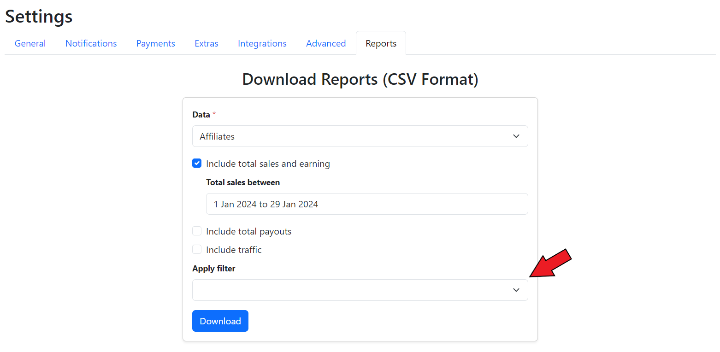Screen dimensions: 720x352
Task: Switch to the General tab
Action: [x=30, y=43]
